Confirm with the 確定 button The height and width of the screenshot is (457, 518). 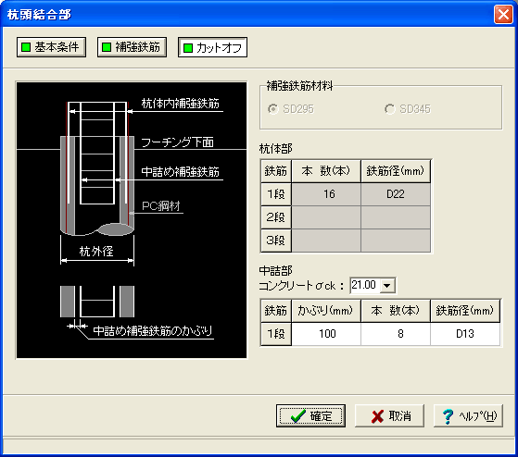(310, 416)
